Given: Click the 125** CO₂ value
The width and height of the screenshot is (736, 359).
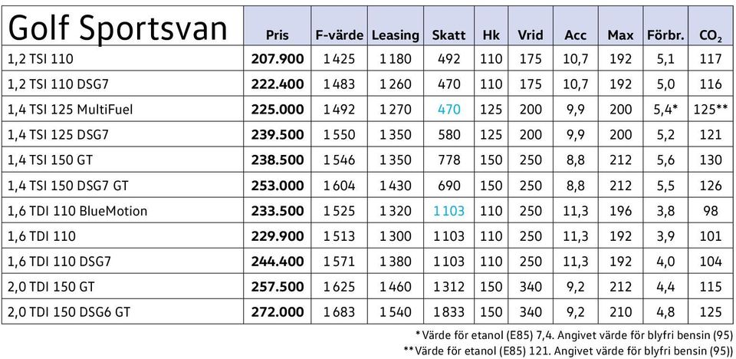Looking at the screenshot, I should coord(710,110).
